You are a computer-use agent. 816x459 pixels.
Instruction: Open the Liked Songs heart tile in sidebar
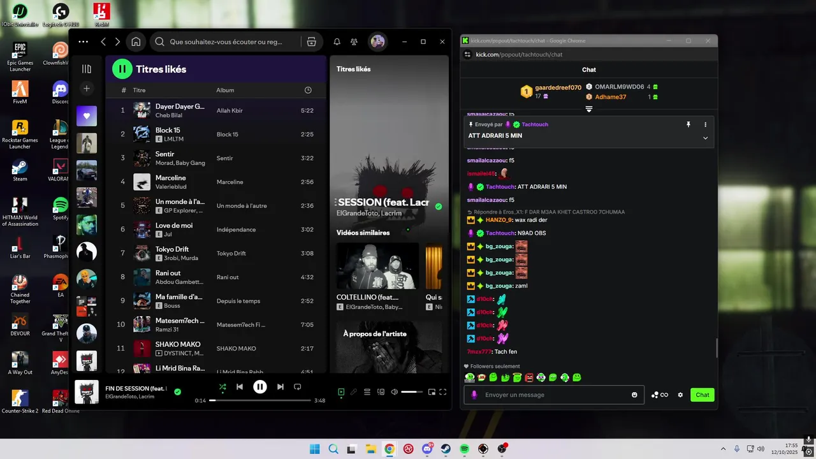(87, 116)
